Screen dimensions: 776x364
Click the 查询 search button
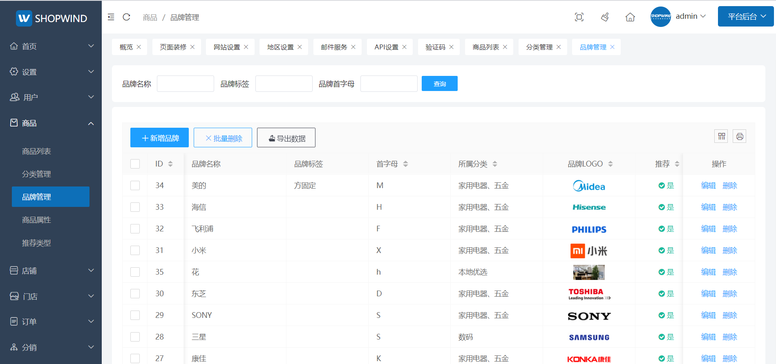(x=439, y=84)
